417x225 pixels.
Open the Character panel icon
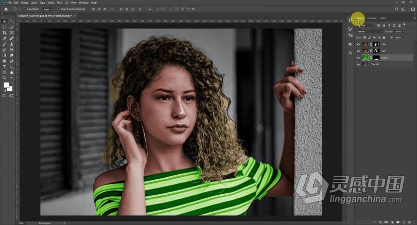[x=351, y=53]
